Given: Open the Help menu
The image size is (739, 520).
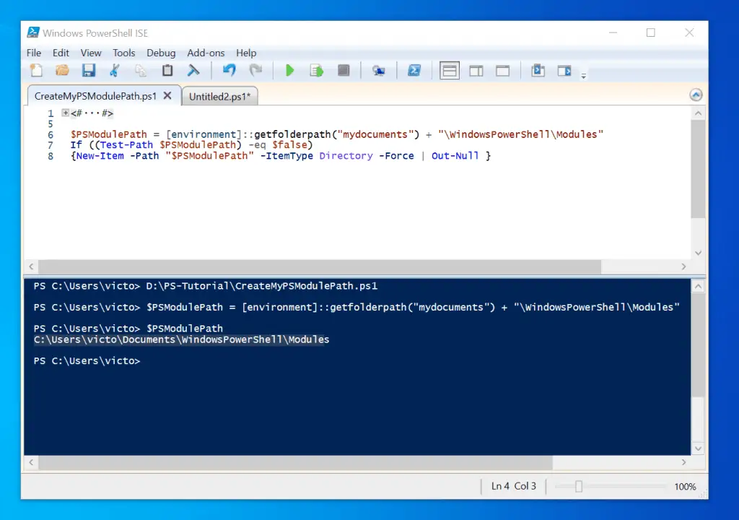Looking at the screenshot, I should tap(246, 53).
